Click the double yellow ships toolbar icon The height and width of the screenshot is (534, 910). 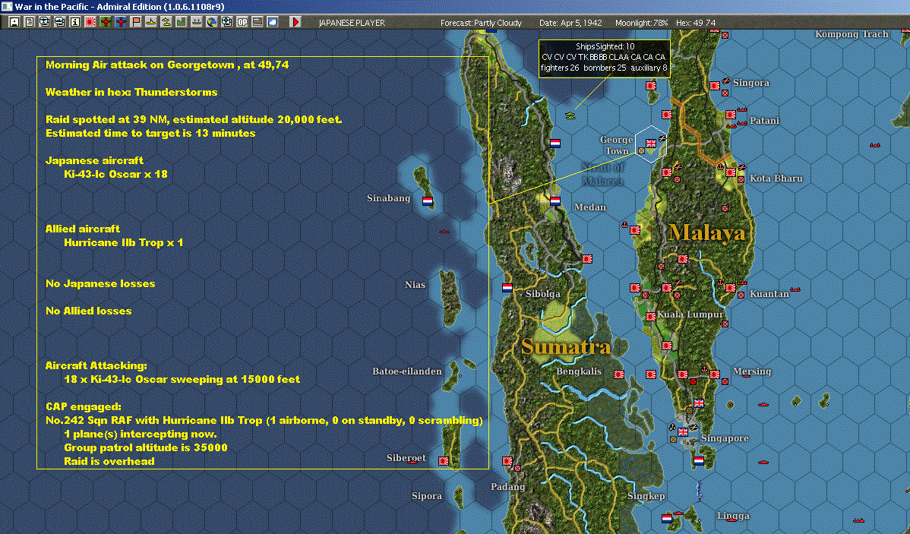coord(166,22)
